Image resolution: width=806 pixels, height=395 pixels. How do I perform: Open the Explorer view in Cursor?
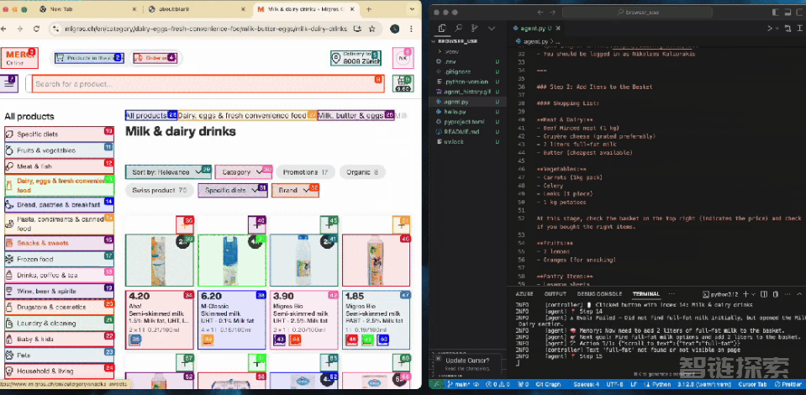tap(443, 29)
